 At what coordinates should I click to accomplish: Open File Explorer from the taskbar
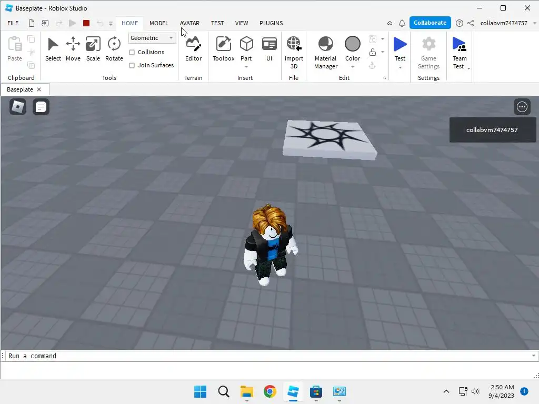pos(246,391)
